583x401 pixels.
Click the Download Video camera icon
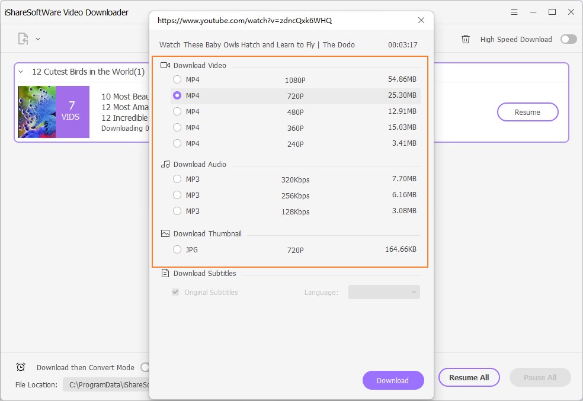tap(165, 65)
